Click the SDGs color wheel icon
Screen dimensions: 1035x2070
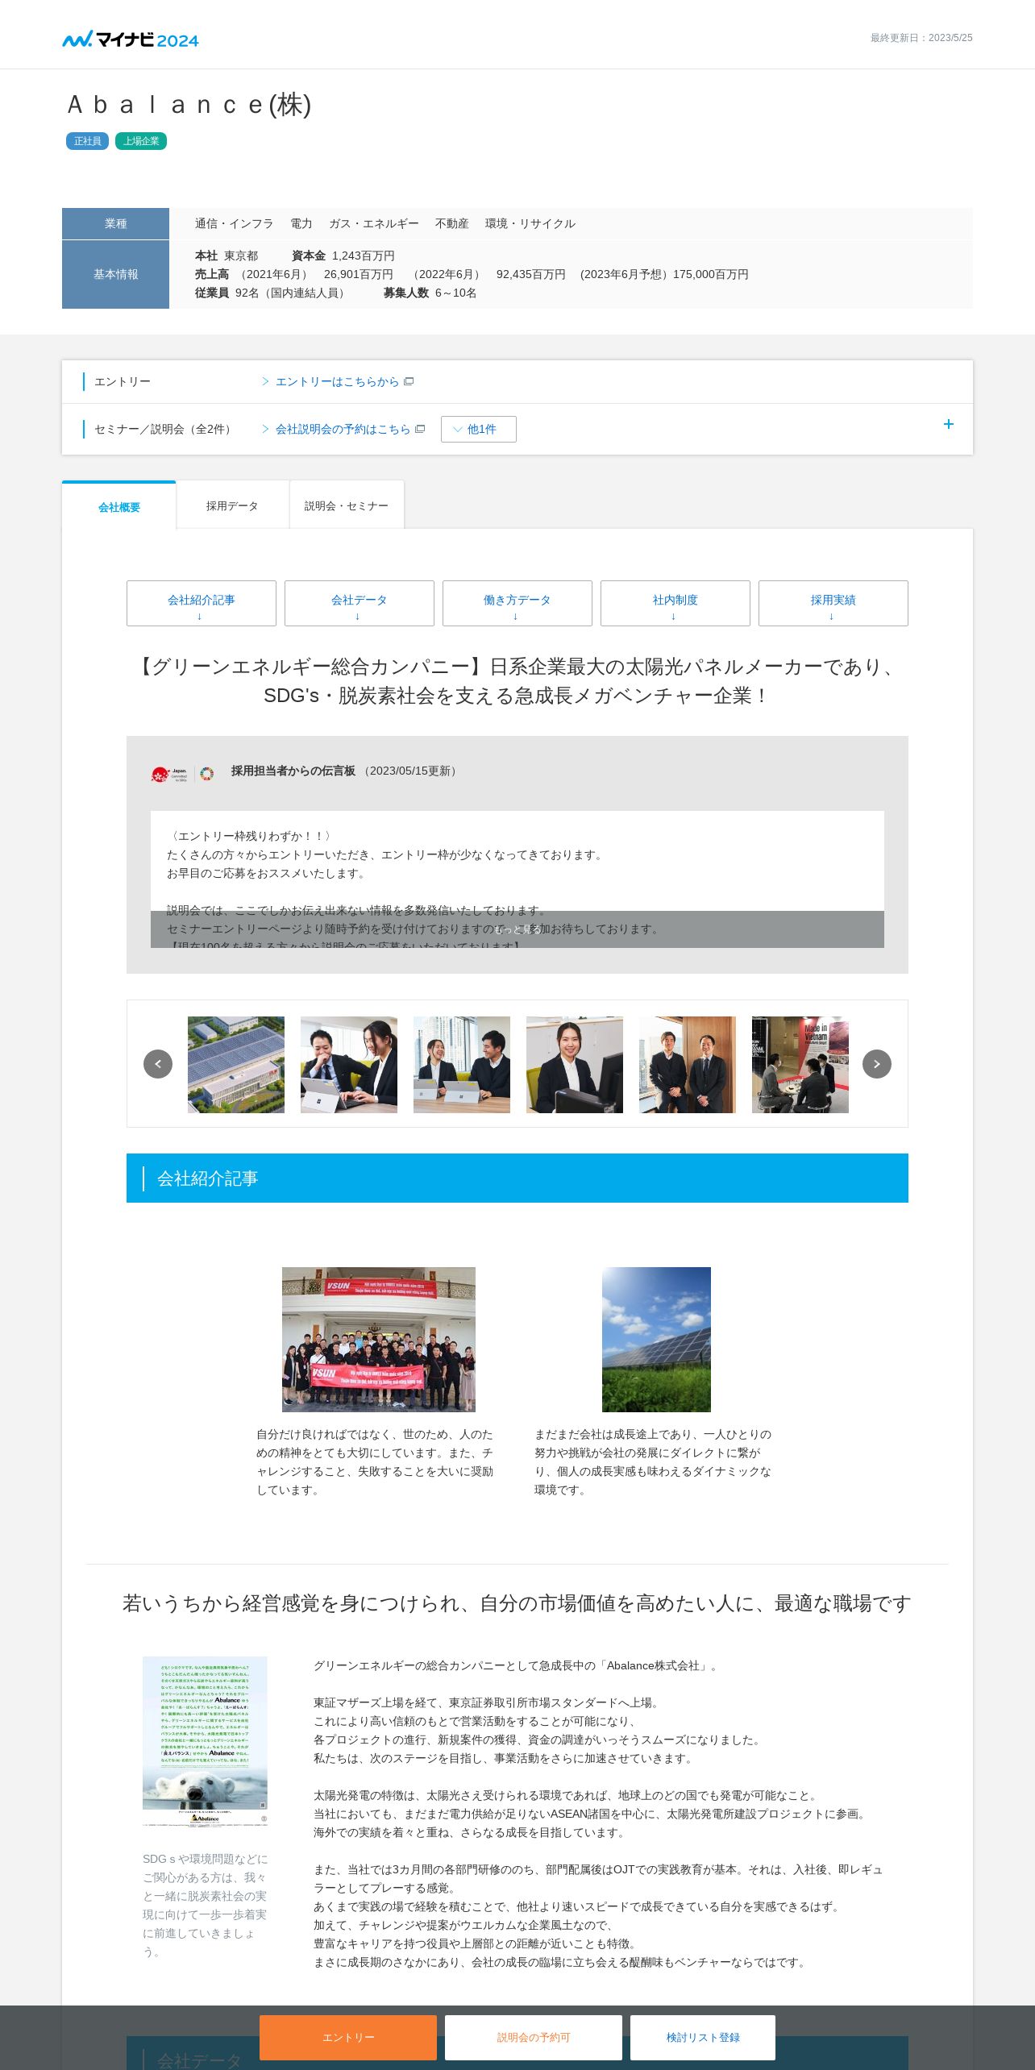coord(207,774)
